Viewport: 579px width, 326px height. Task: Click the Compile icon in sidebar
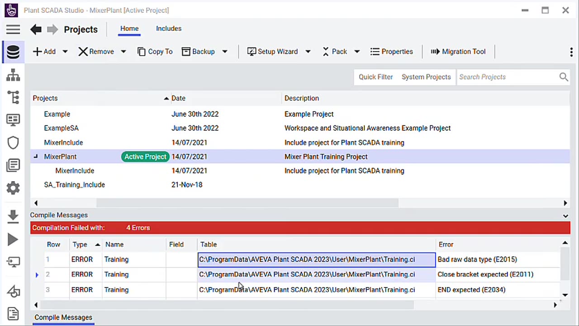13,291
